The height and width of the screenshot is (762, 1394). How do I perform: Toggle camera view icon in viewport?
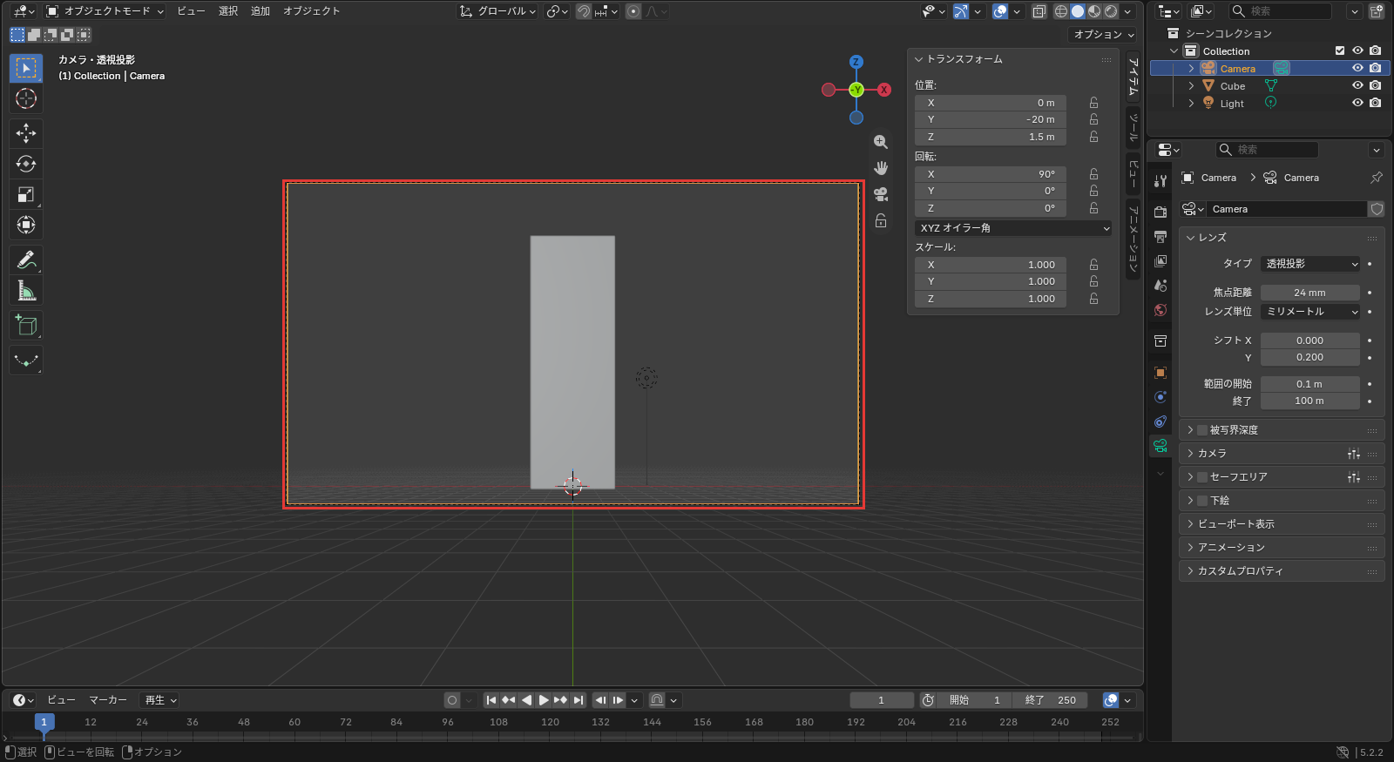881,193
